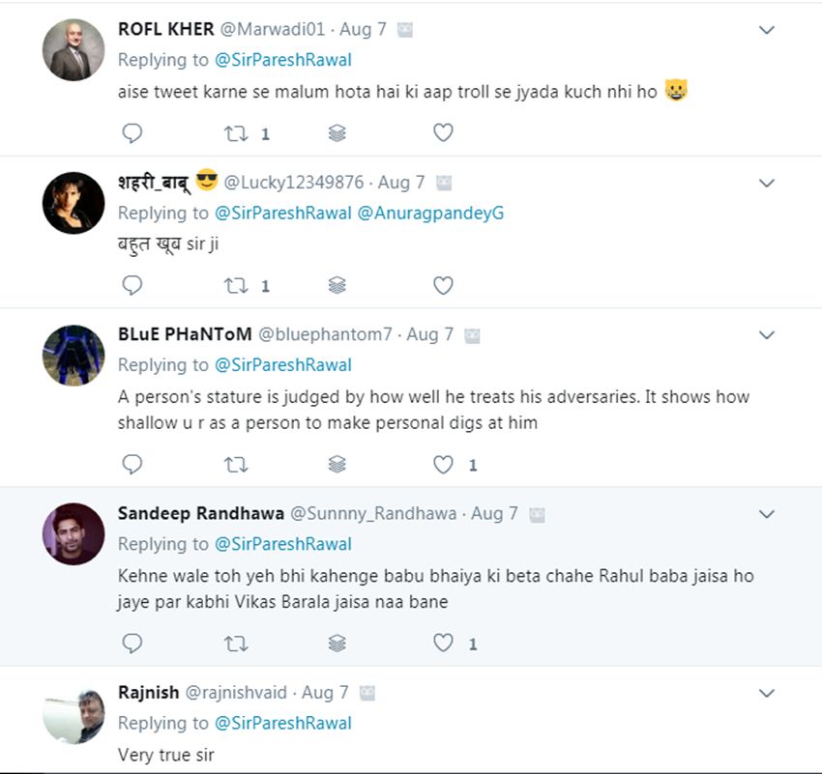Like the 'बहुत खूब sir ji' tweet
Image resolution: width=822 pixels, height=774 pixels.
(443, 285)
